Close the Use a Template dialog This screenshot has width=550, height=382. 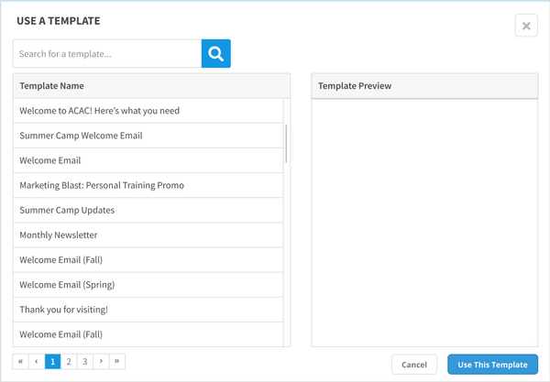[526, 26]
